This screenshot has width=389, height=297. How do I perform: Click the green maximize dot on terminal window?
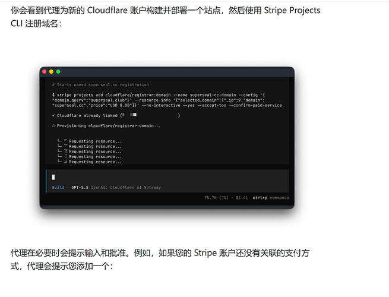58,72
